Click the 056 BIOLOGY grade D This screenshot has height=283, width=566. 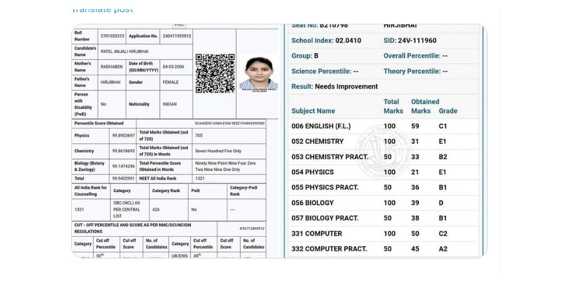[x=441, y=203]
